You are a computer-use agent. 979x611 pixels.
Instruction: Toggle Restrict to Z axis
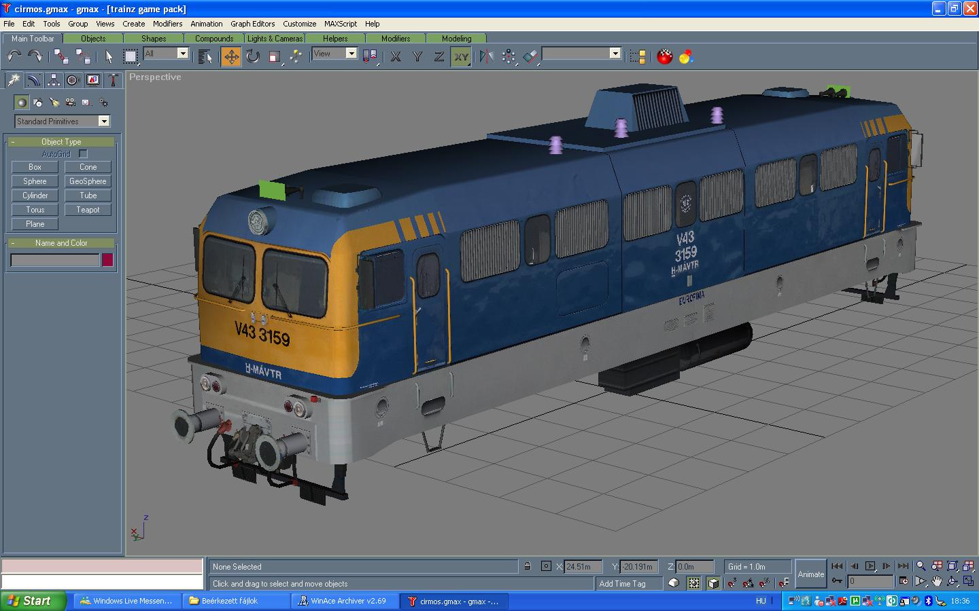[439, 57]
